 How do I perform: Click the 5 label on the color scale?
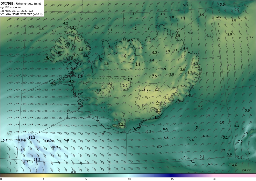pyautogui.click(x=86, y=179)
